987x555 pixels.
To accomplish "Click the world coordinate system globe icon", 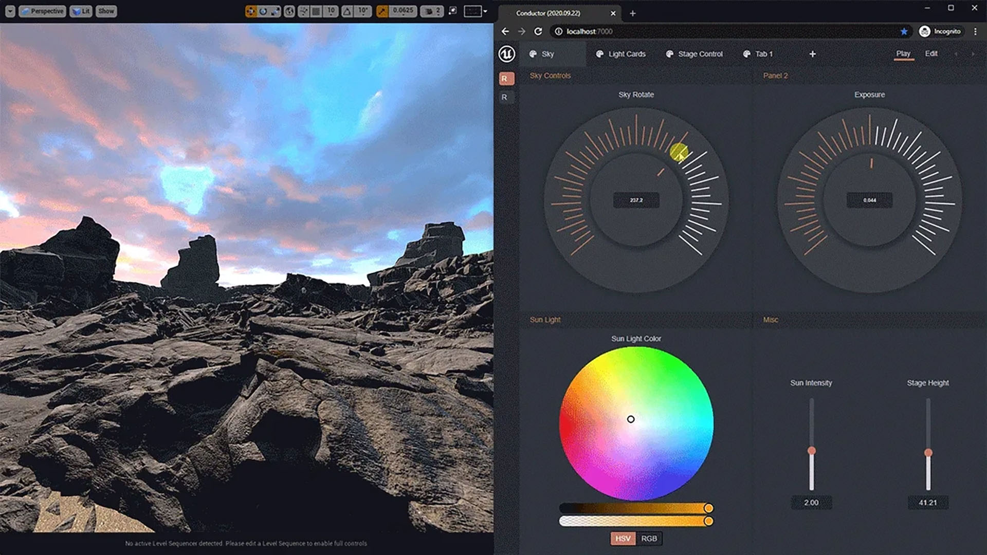I will [x=289, y=11].
